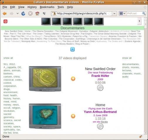Go to the home page icon
This screenshot has height=140, width=148.
coord(37,13)
